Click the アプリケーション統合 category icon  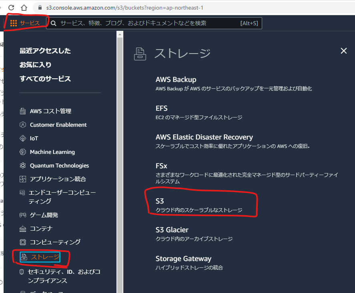23,179
